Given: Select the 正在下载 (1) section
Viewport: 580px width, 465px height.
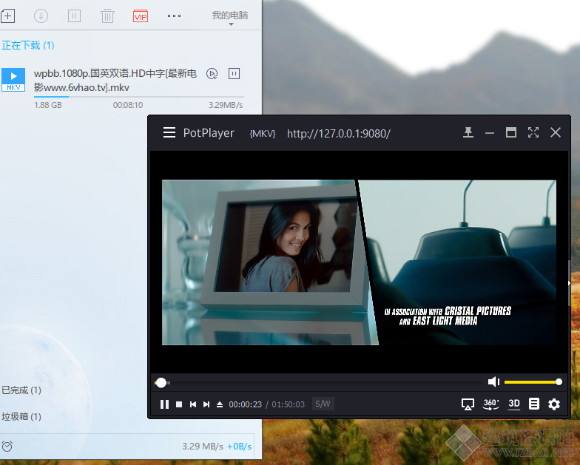Looking at the screenshot, I should (28, 45).
